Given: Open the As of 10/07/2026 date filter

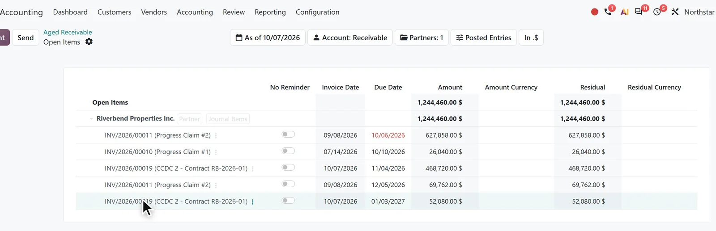Looking at the screenshot, I should click(268, 38).
